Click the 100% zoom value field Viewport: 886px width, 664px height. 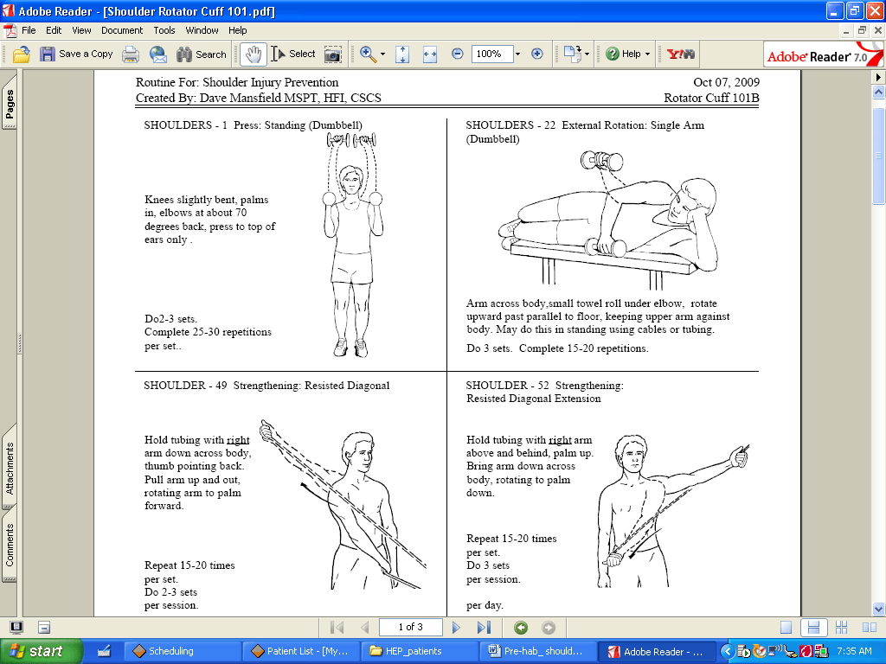[491, 54]
